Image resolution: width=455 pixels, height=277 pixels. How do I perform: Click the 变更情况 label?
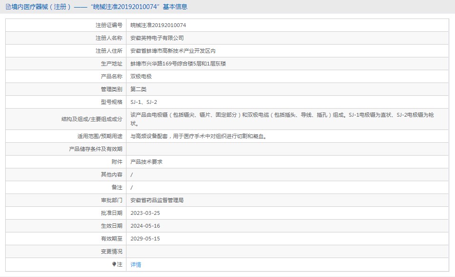112,251
